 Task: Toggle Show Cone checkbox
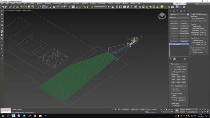click(x=172, y=89)
